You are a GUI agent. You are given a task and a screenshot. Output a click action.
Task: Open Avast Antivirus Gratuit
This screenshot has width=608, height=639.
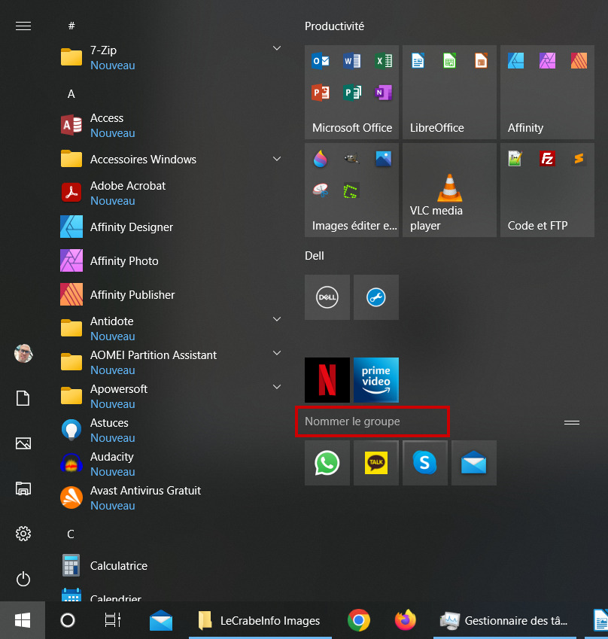[171, 498]
